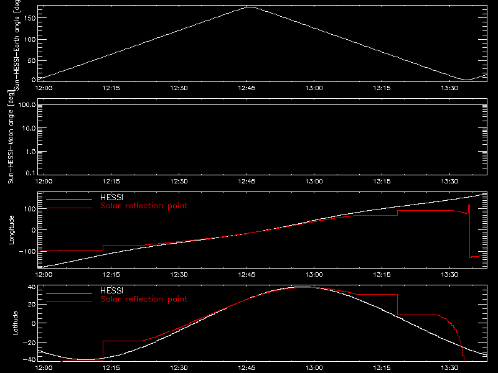This screenshot has width=498, height=373.
Task: Click the 1.0 tick label on Moon angle axis
Action: click(x=31, y=152)
